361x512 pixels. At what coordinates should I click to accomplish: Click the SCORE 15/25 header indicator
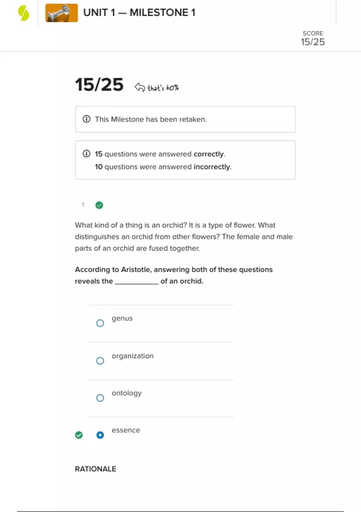pos(313,38)
